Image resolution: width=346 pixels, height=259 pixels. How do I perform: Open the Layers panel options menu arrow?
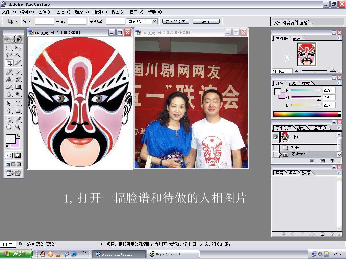point(339,173)
